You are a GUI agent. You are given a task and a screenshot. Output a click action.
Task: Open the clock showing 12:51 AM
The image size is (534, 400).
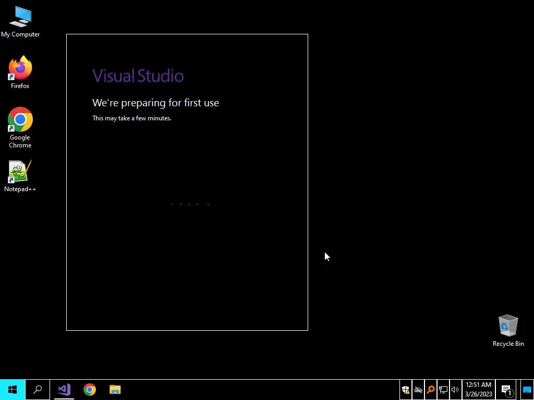point(479,390)
